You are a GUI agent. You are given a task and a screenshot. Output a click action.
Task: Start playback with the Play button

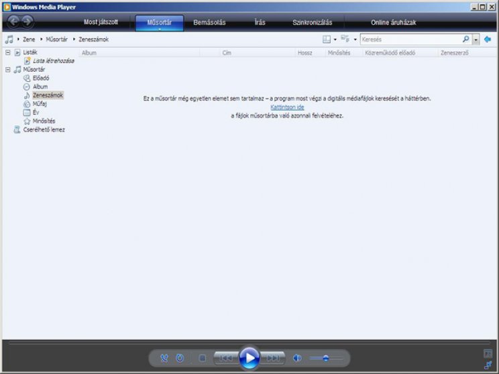pyautogui.click(x=249, y=358)
